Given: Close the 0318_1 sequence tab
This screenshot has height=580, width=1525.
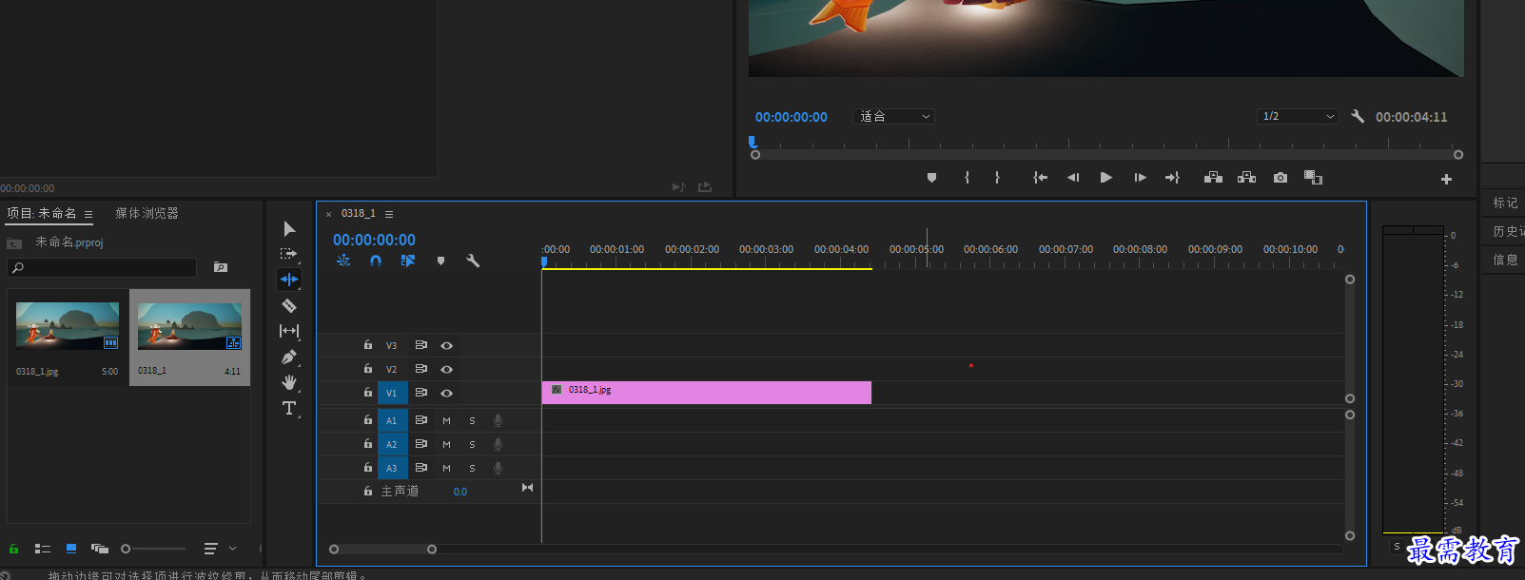Looking at the screenshot, I should (x=329, y=215).
